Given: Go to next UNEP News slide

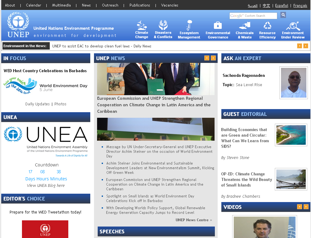Looking at the screenshot, I should [213, 58].
